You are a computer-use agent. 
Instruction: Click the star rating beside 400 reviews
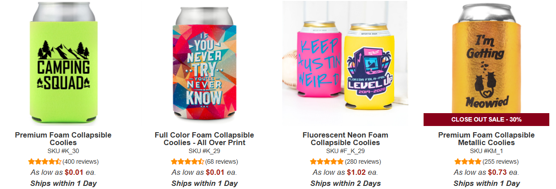pos(45,161)
